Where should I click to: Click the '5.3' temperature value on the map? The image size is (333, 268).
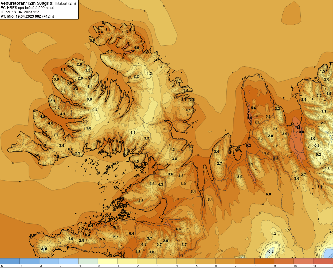(x=268, y=117)
